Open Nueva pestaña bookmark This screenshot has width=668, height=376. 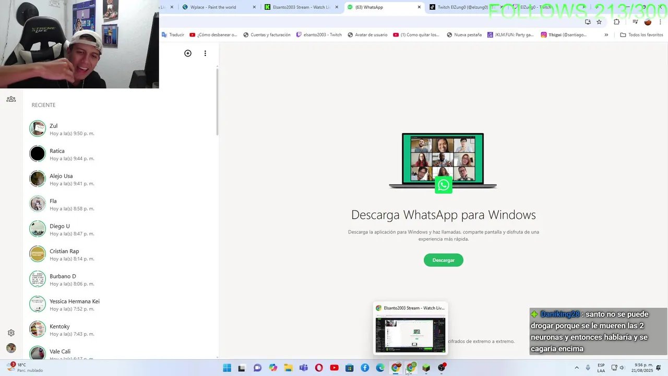(464, 35)
